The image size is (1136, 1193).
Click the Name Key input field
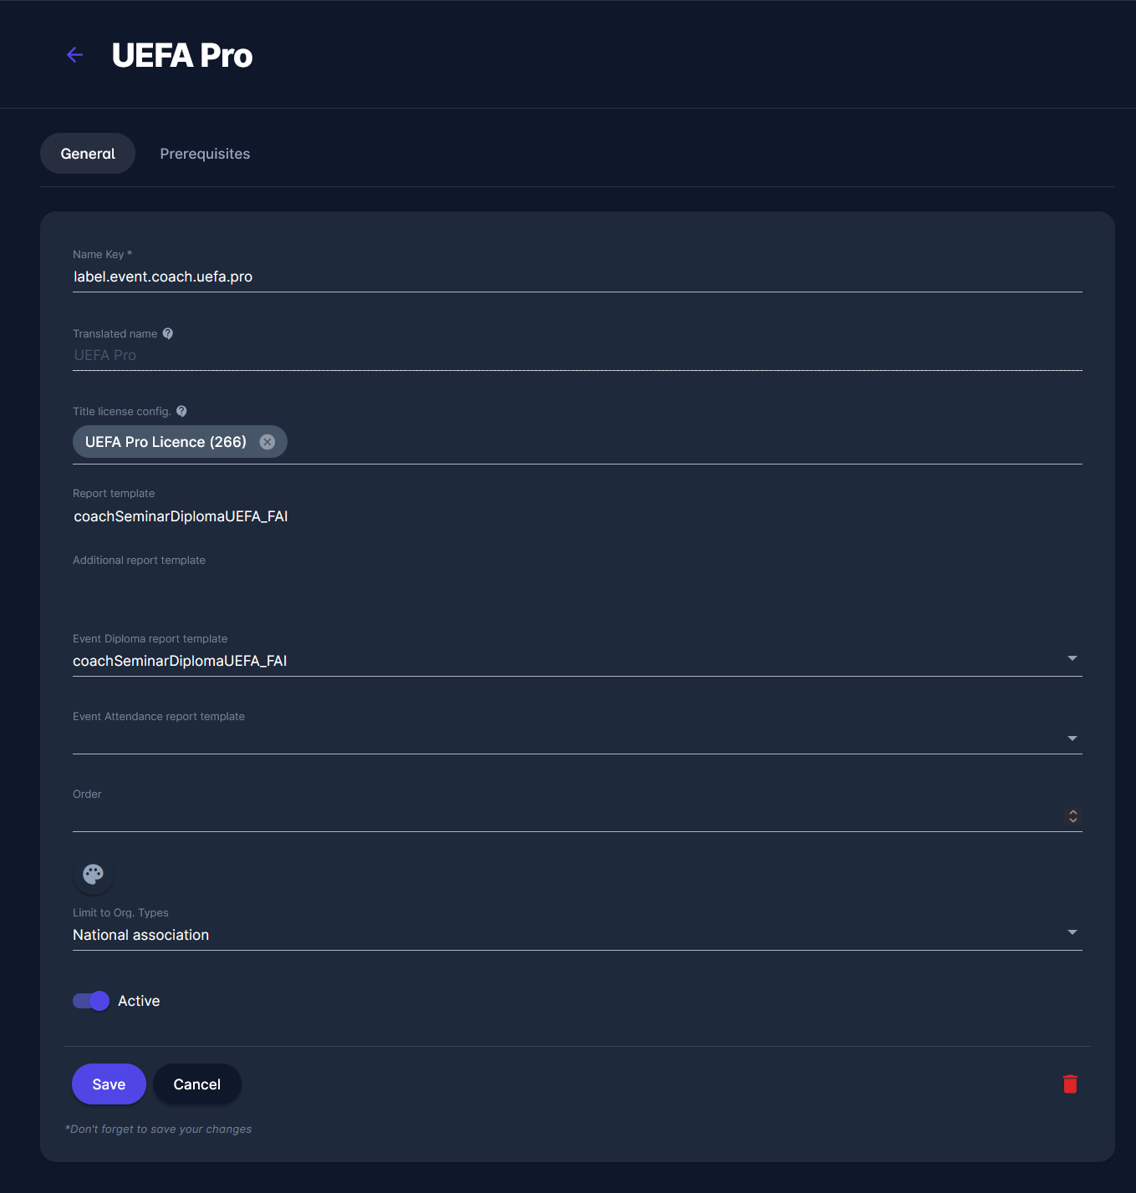click(577, 277)
